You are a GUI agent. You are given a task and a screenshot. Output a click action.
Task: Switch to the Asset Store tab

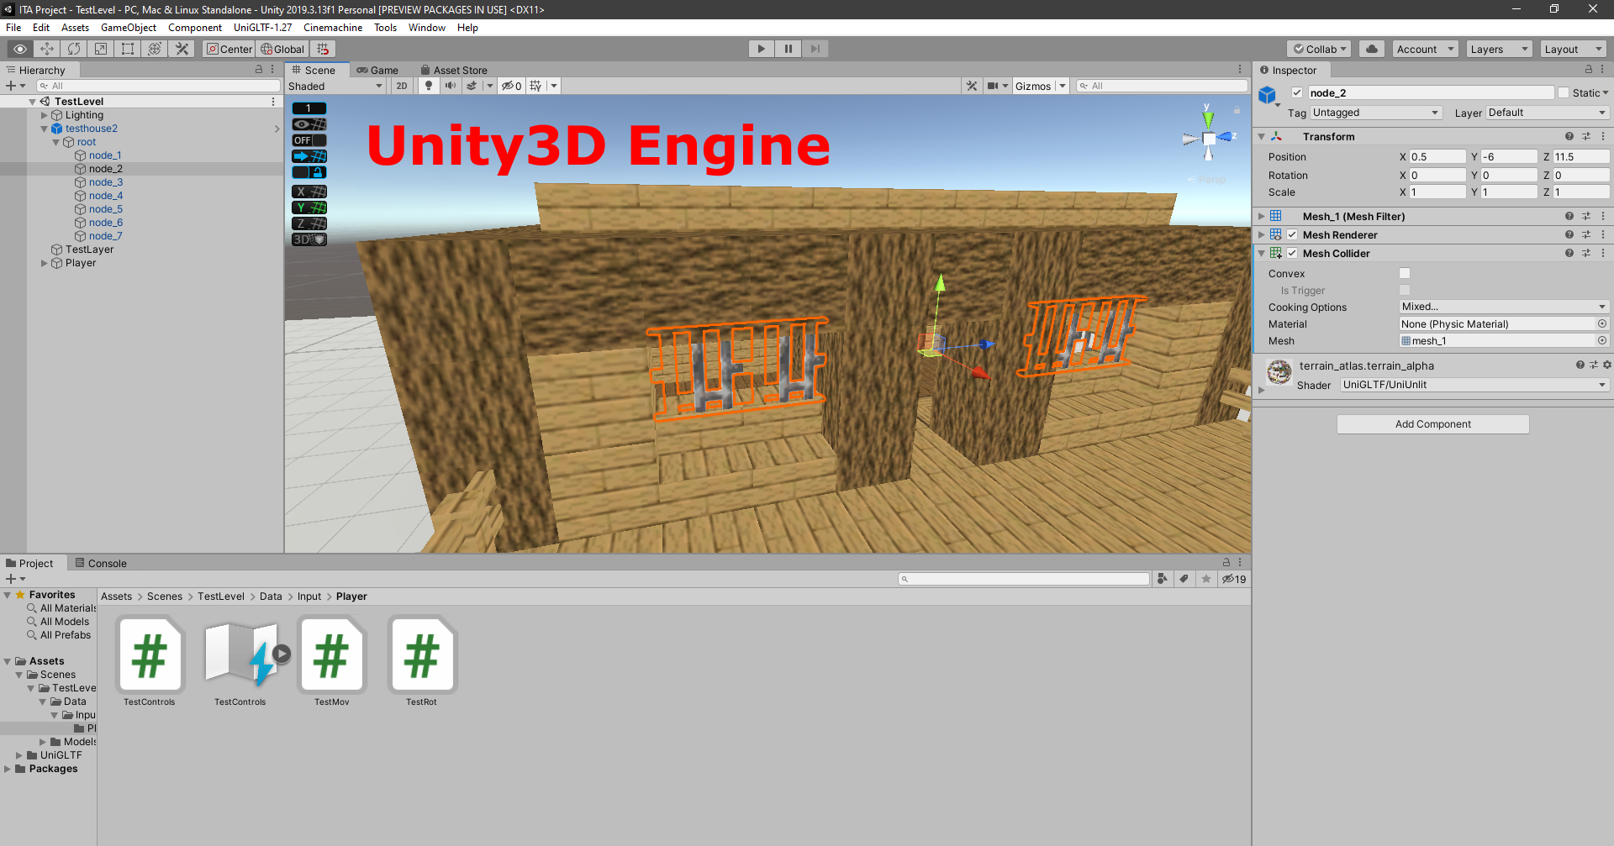click(454, 70)
